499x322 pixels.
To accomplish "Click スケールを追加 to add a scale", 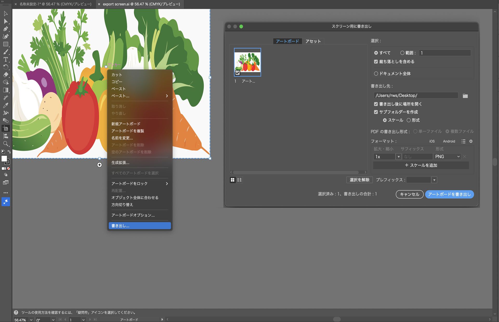I will point(421,165).
